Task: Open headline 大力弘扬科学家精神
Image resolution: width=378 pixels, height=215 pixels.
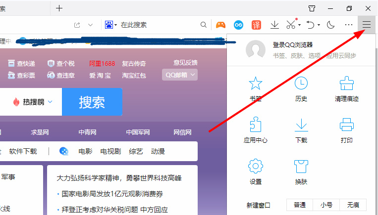Action: coord(119,178)
